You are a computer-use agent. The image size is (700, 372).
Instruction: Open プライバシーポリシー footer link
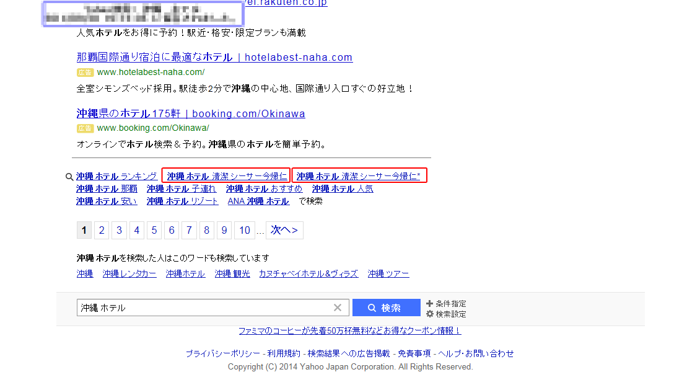223,353
